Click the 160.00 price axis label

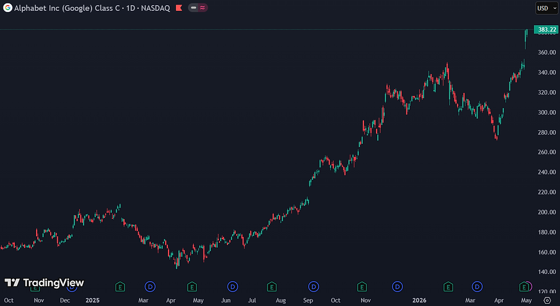click(x=547, y=252)
